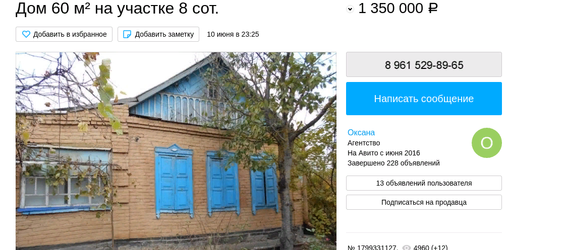The width and height of the screenshot is (563, 250).
Task: Open seller's green O avatar
Action: click(486, 143)
